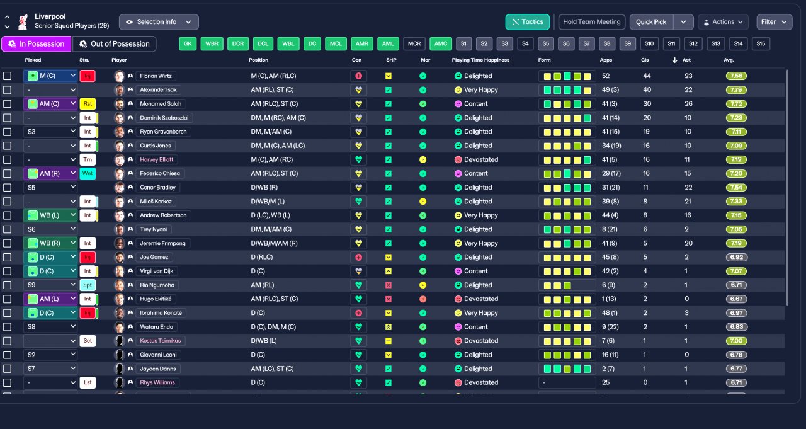Tick the checkbox for Virgil van Dijk
Viewport: 806px width, 429px height.
[x=7, y=271]
